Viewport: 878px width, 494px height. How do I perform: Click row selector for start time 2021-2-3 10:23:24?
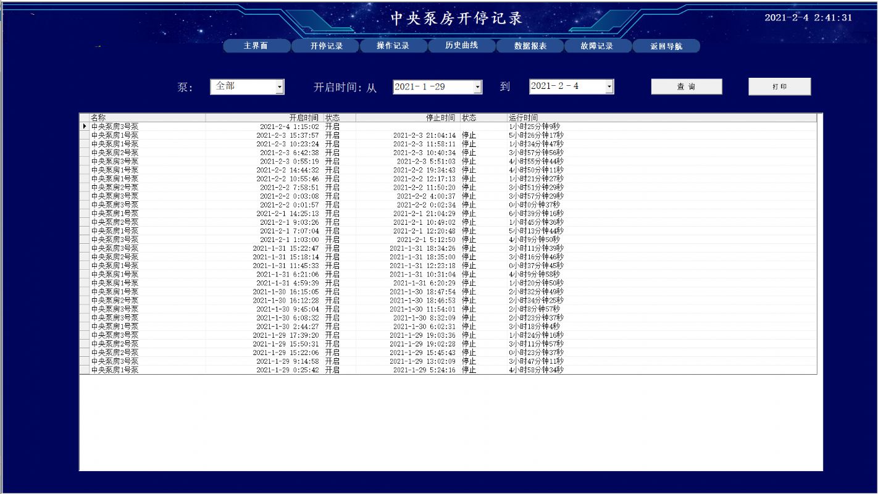[x=85, y=144]
